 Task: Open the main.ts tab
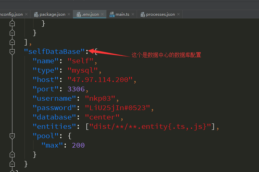[x=122, y=14]
